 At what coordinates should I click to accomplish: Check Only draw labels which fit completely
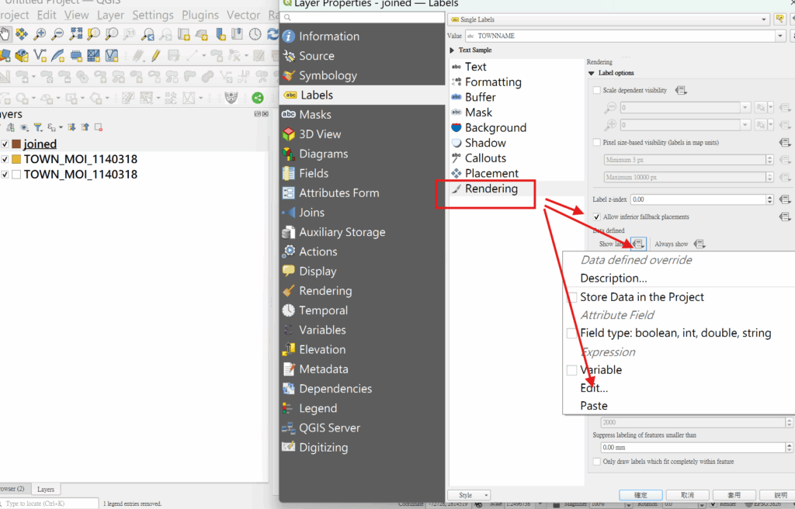pyautogui.click(x=597, y=462)
